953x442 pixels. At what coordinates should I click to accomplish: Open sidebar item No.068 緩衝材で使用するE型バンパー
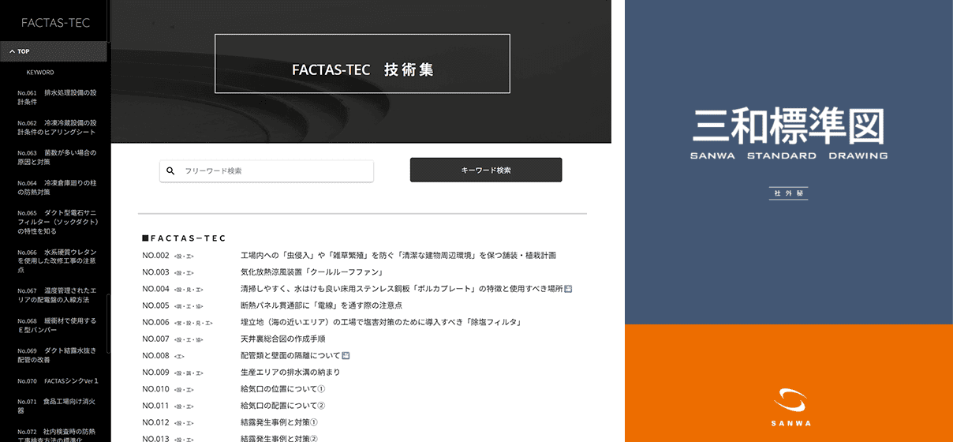tap(57, 325)
